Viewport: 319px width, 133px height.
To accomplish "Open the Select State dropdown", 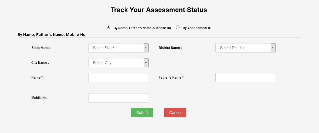I will click(116, 48).
